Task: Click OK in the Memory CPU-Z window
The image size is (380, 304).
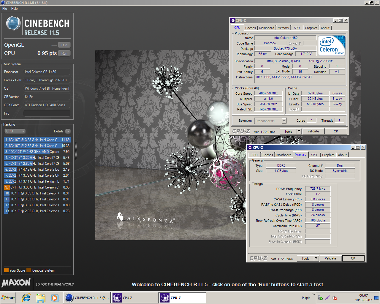Action: (x=353, y=258)
